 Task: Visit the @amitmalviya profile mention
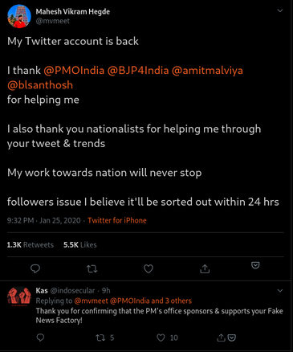pyautogui.click(x=207, y=71)
